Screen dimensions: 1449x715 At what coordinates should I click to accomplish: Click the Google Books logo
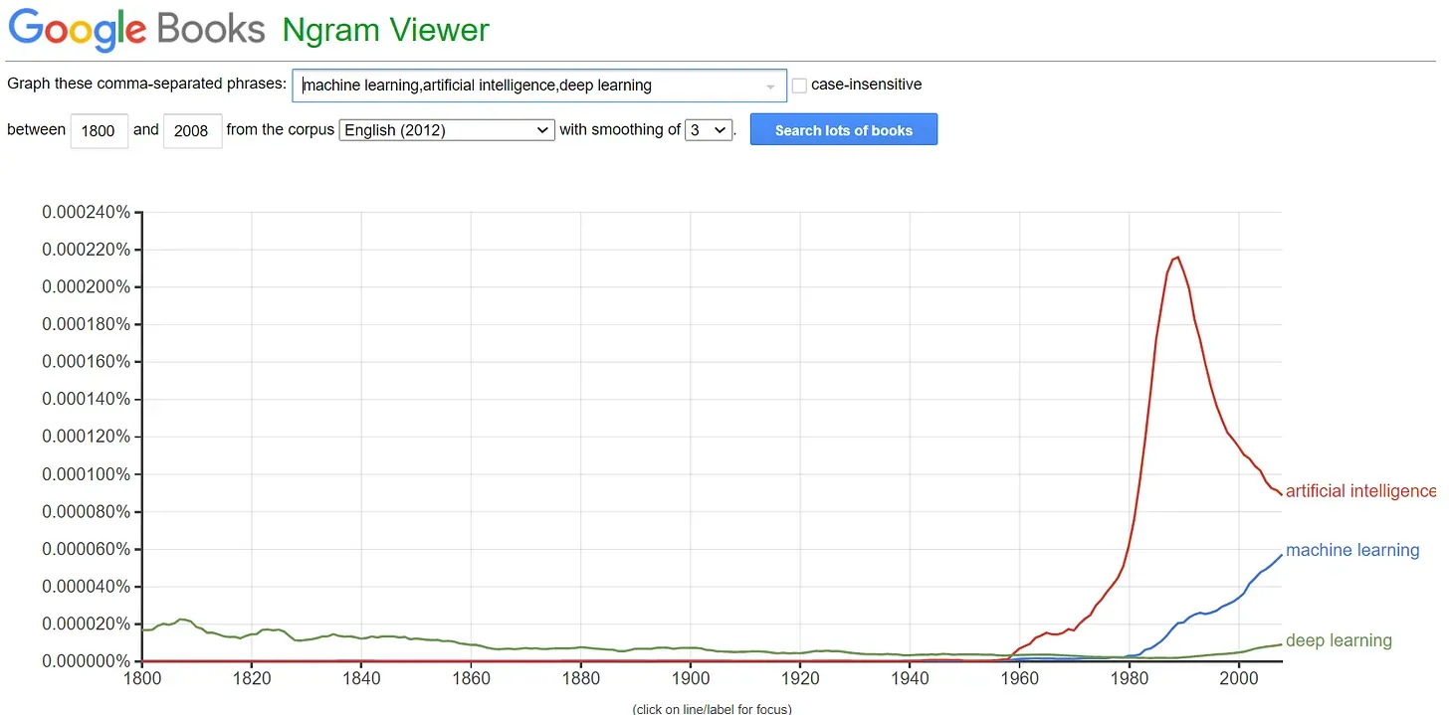[136, 29]
